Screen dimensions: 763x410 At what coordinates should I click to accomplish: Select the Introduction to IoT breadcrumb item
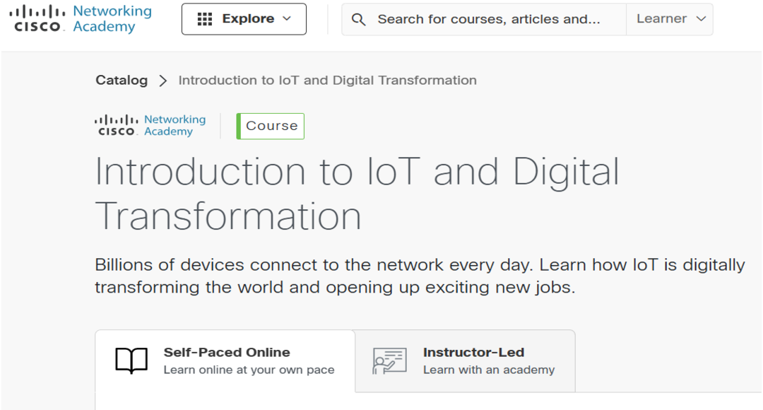(x=327, y=80)
